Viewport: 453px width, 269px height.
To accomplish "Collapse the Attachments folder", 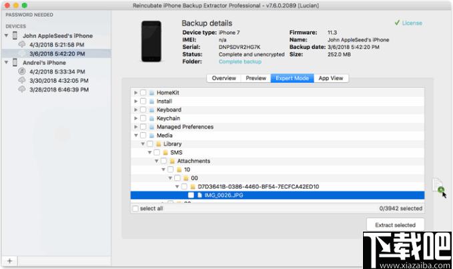I will coord(156,161).
